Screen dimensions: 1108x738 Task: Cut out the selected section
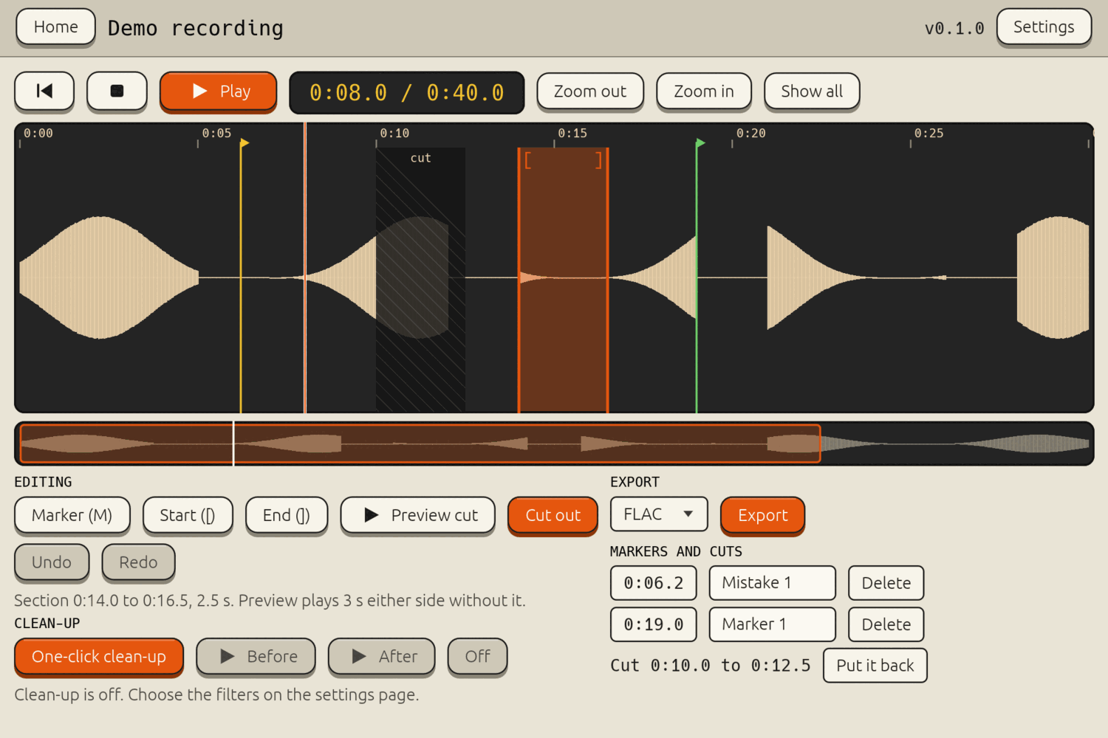[x=553, y=515]
